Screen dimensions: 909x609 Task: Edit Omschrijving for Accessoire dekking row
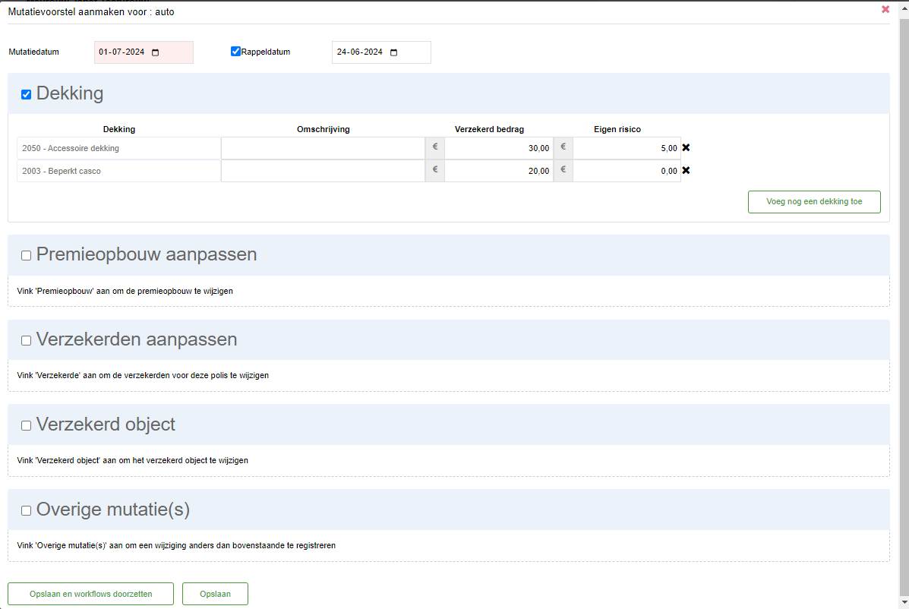pyautogui.click(x=323, y=148)
